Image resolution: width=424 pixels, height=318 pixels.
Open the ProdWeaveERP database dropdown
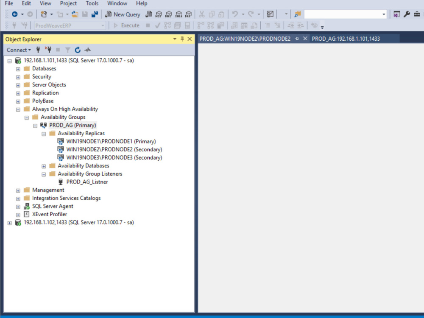click(x=103, y=26)
